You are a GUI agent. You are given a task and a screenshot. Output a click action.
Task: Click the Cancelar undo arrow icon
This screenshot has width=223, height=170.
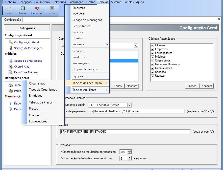37,8
